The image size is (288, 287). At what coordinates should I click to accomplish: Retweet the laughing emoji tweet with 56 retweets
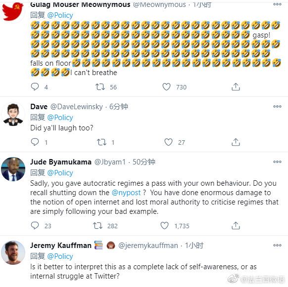[x=100, y=87]
